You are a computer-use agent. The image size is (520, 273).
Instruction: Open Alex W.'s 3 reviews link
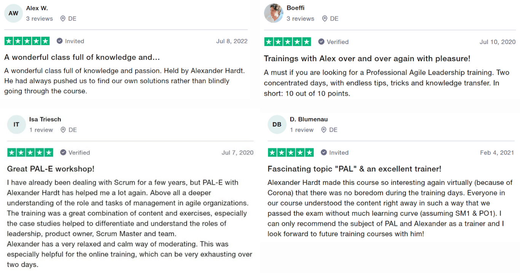(39, 18)
